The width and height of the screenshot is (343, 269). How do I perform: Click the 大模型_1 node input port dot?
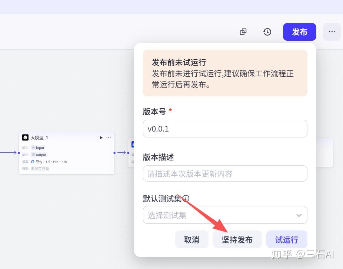(x=19, y=152)
